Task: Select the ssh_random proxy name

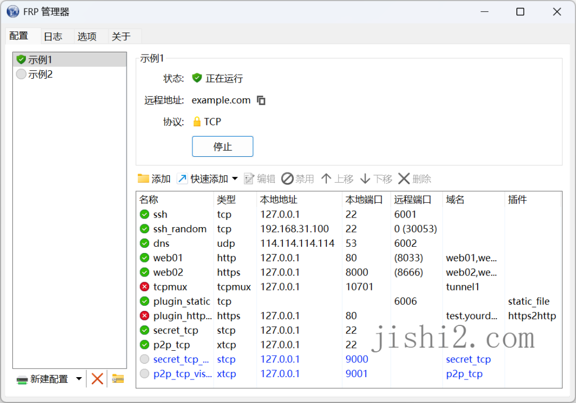Action: click(x=180, y=229)
